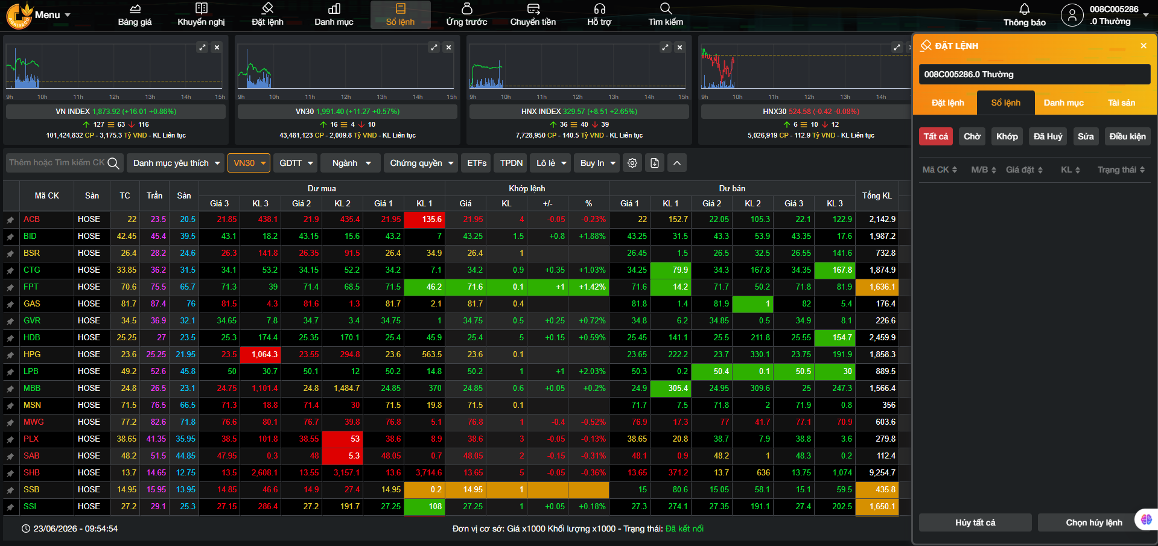The width and height of the screenshot is (1158, 546).
Task: Select Sổ lệnh in top navigation
Action: (x=400, y=14)
